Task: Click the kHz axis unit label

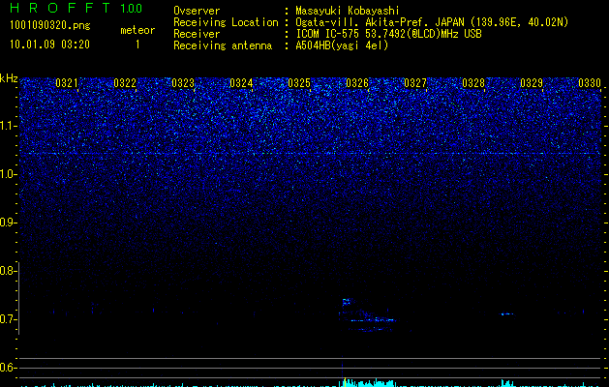Action: coord(9,78)
